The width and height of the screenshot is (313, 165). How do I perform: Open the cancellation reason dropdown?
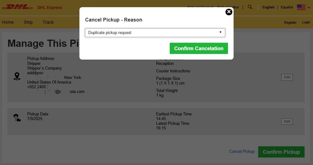click(x=155, y=33)
